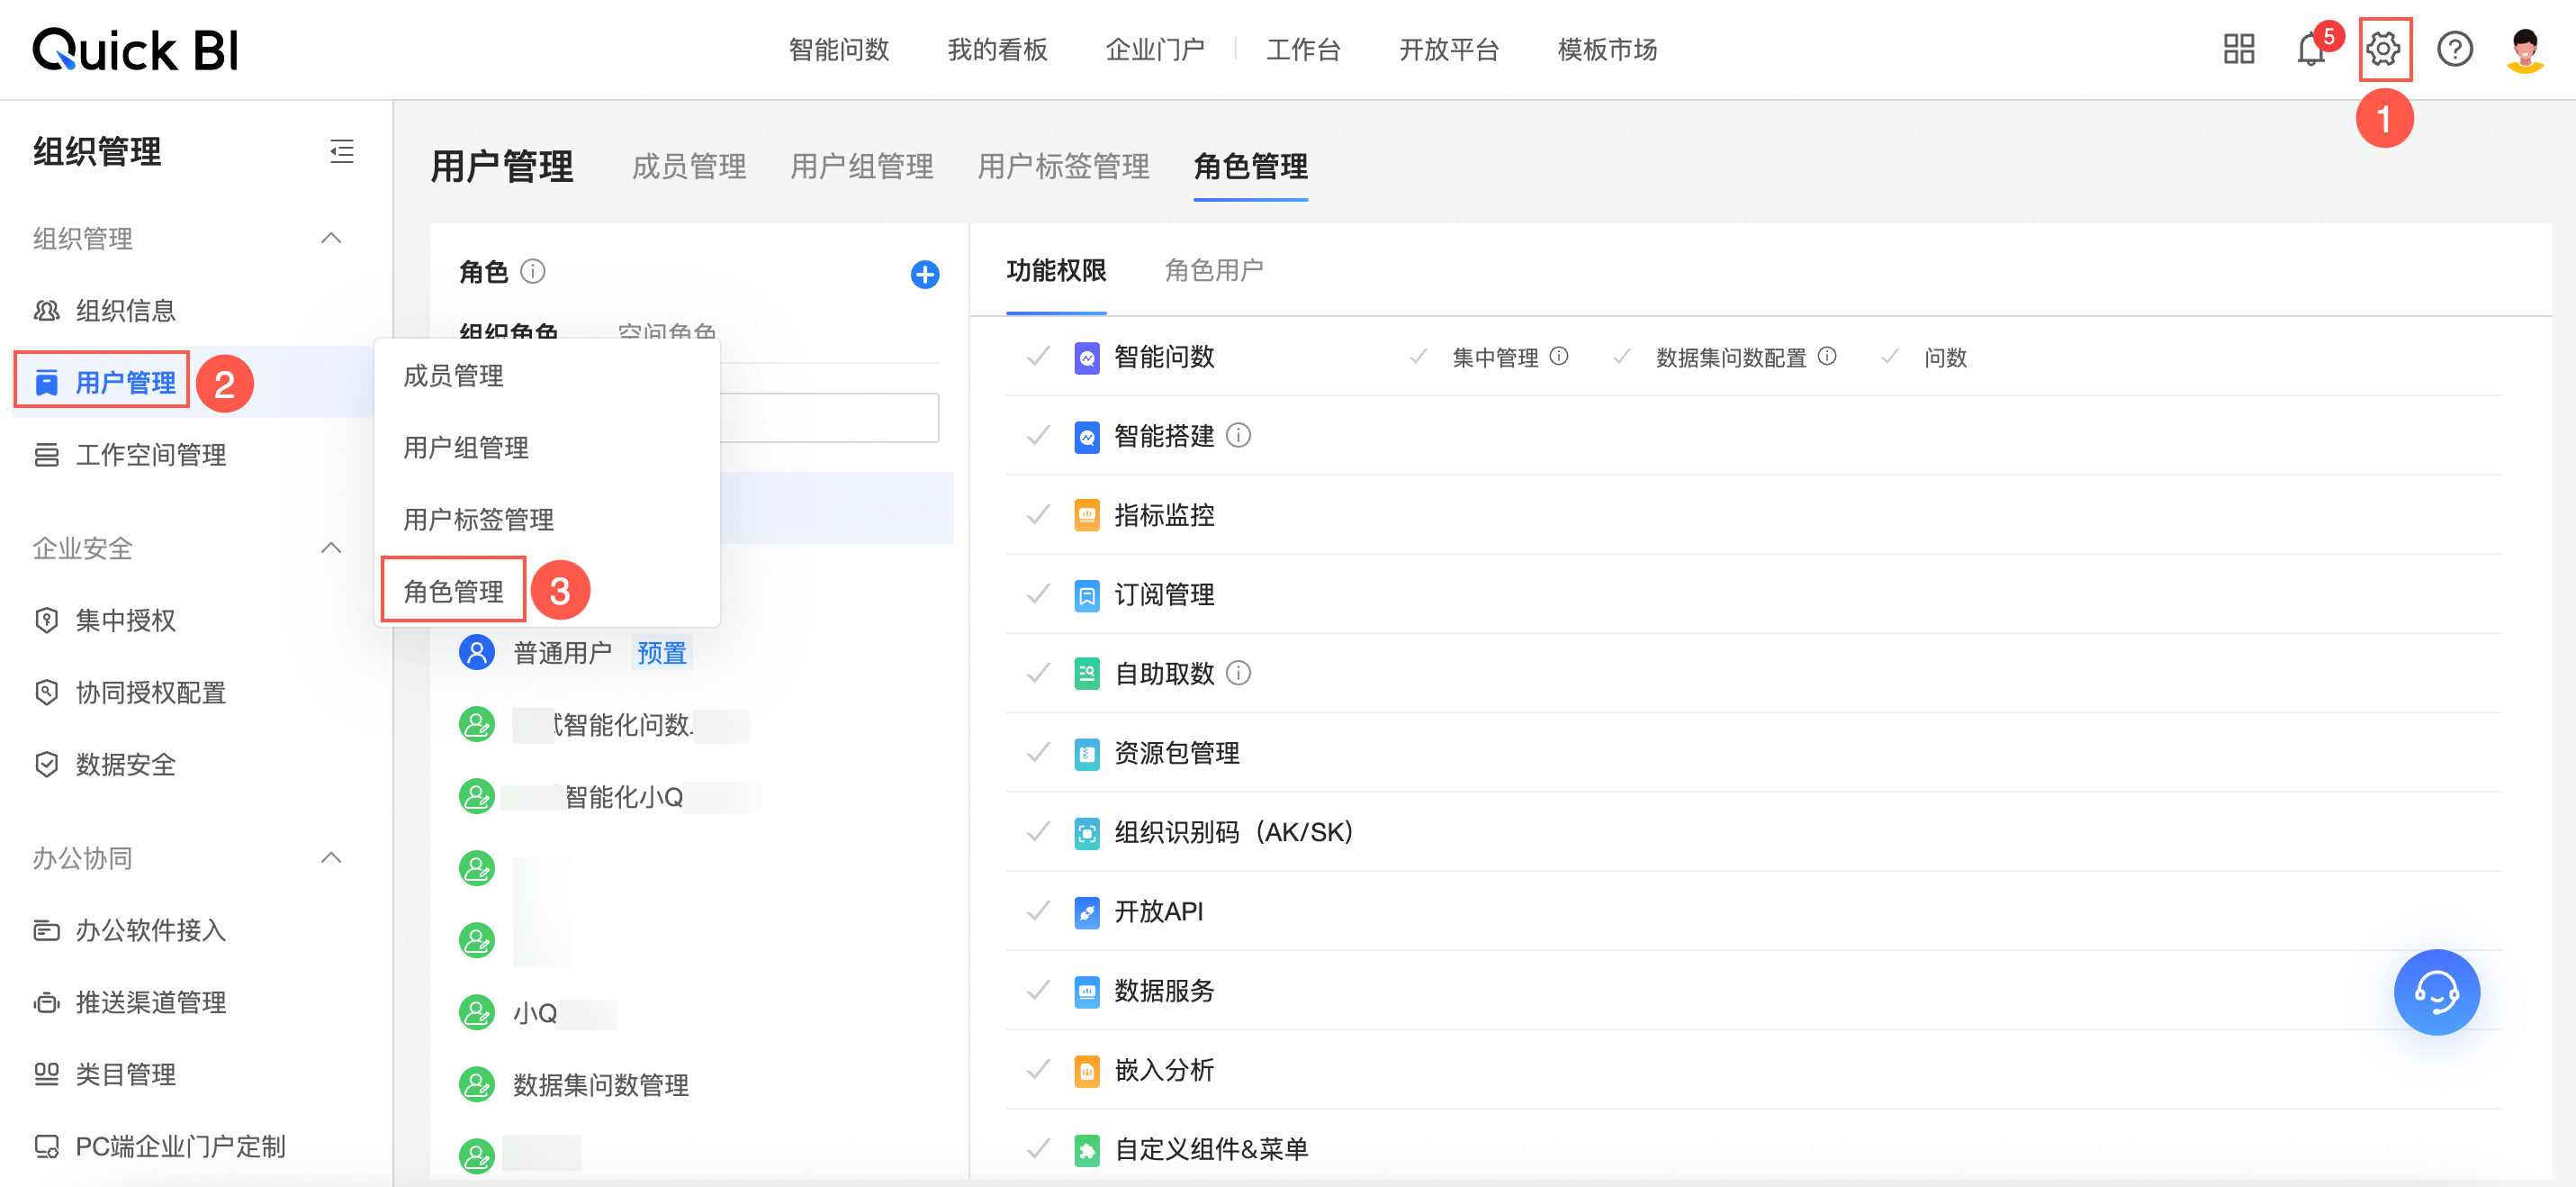This screenshot has height=1187, width=2576.
Task: Toggle the 集中管理 permission checkmark
Action: (x=1418, y=357)
